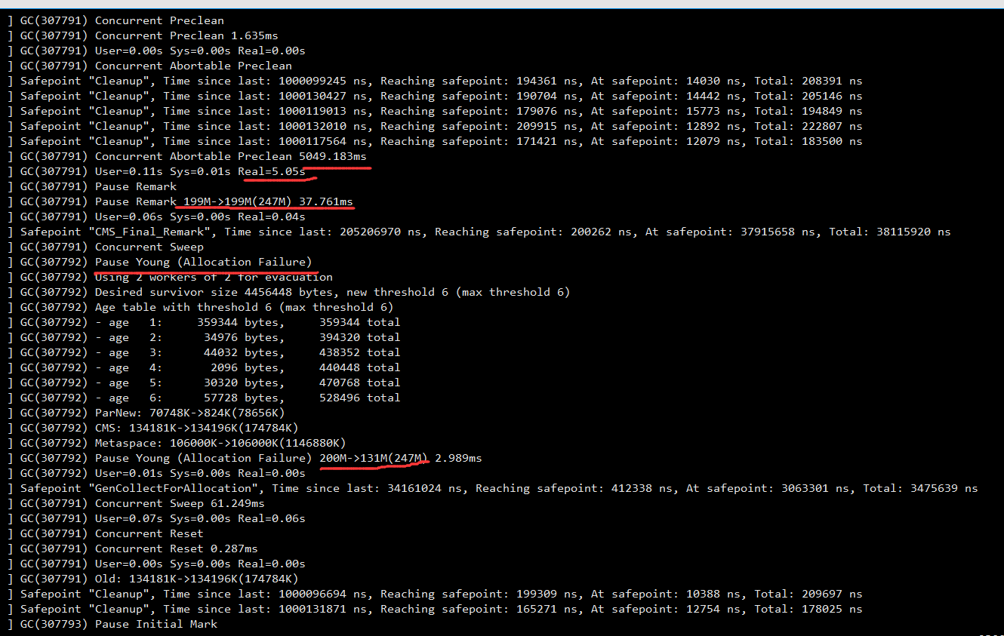Image resolution: width=1004 pixels, height=636 pixels.
Task: Click the Safepoint line with 1000130427 ns
Action: coord(435,96)
